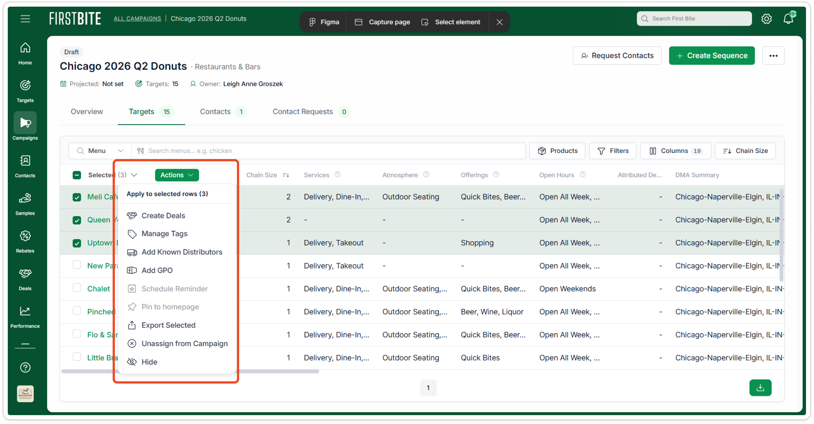The image size is (814, 424).
Task: Click the horizontal table scrollbar
Action: click(x=190, y=372)
